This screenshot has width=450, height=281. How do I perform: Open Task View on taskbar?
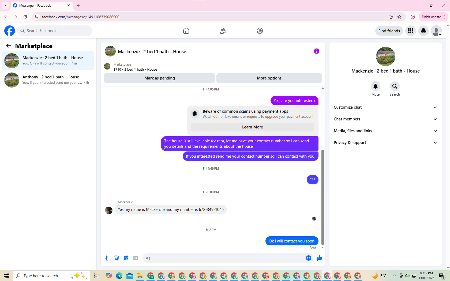[x=96, y=276]
